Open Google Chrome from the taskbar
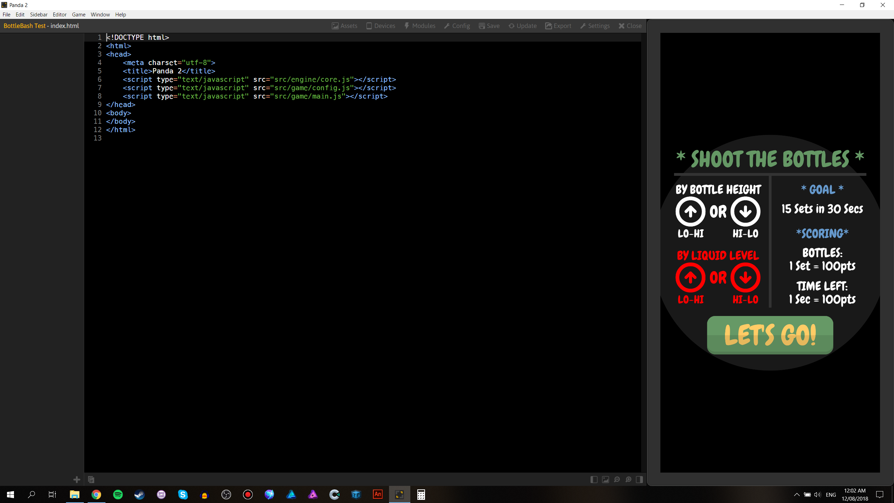 point(96,495)
